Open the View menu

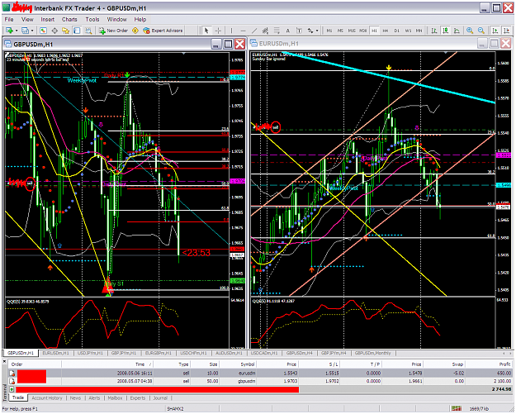tap(27, 20)
